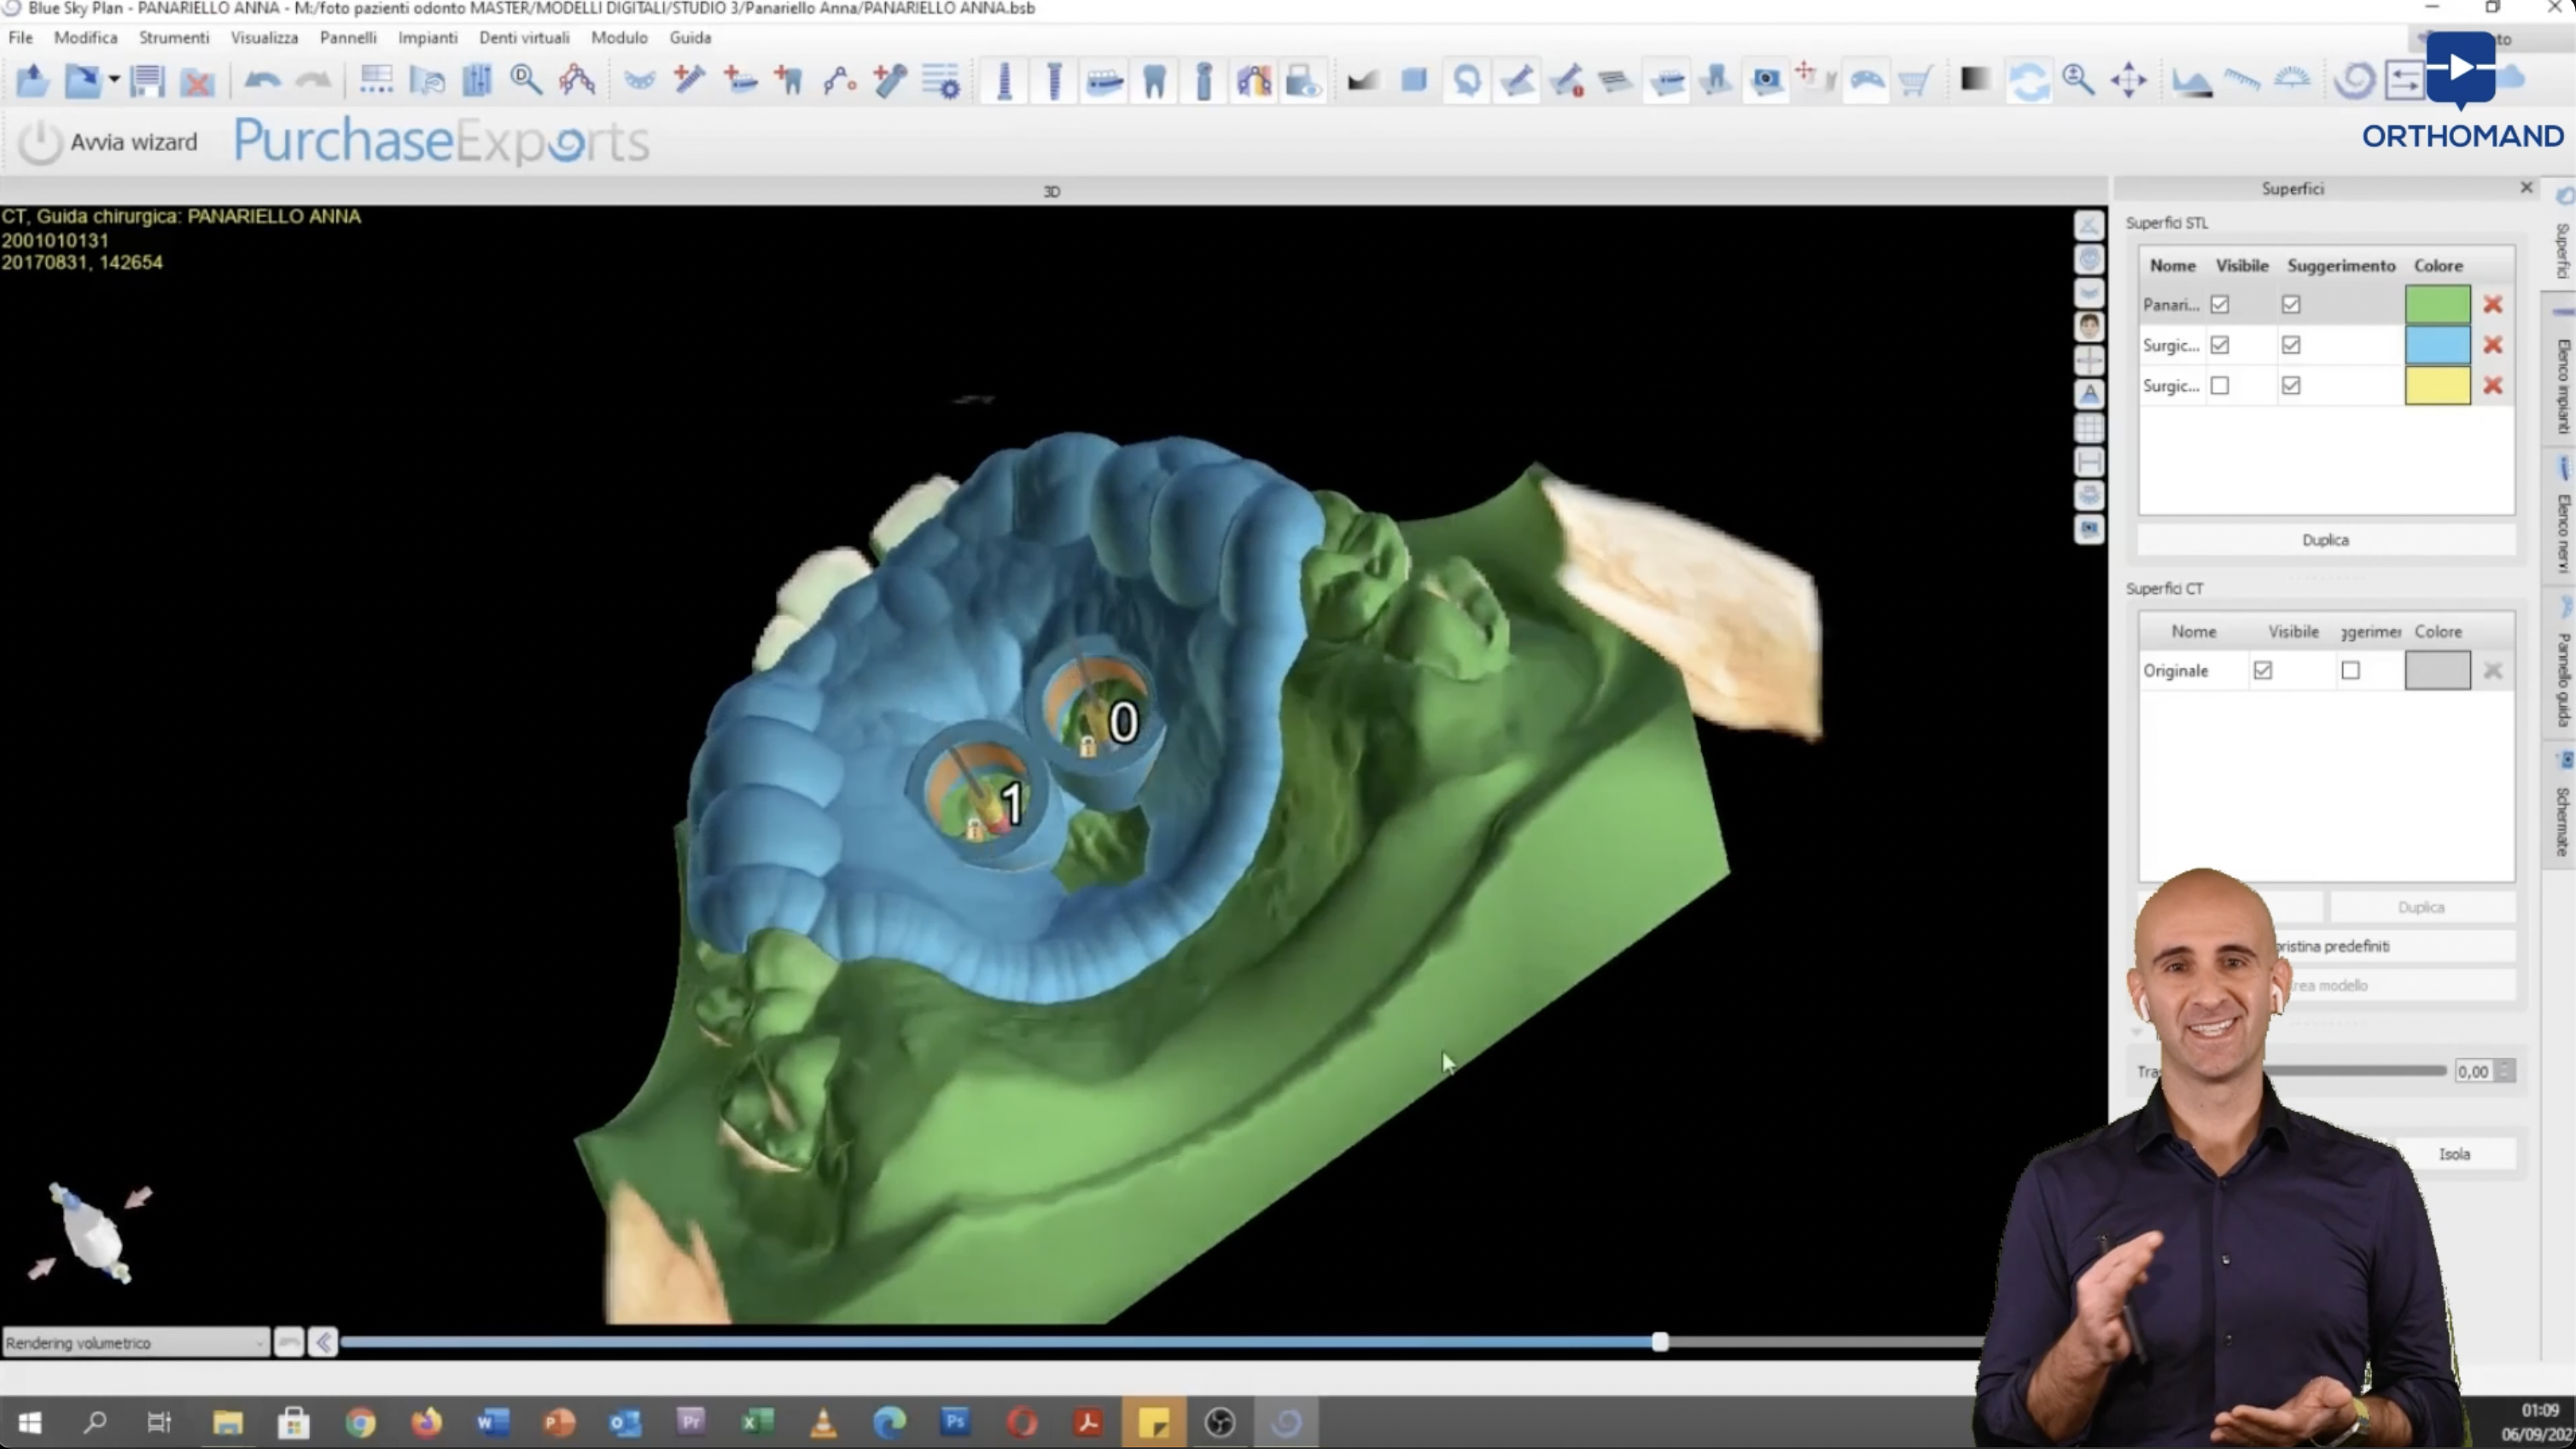Screen dimensions: 2576x1449
Task: Open the Visualizza menu
Action: pyautogui.click(x=264, y=37)
